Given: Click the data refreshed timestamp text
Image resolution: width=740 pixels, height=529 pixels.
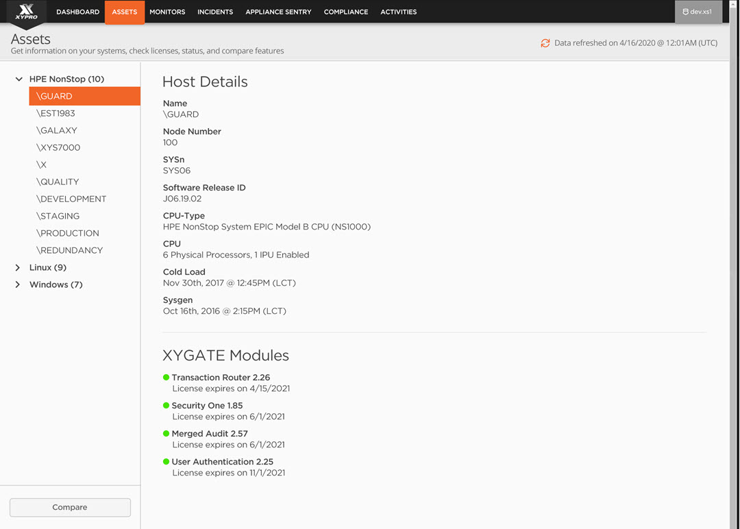Looking at the screenshot, I should [636, 43].
